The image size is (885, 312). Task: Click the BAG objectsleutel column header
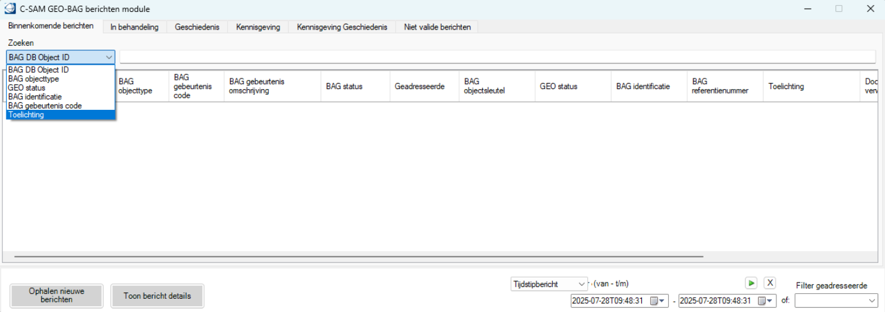496,86
